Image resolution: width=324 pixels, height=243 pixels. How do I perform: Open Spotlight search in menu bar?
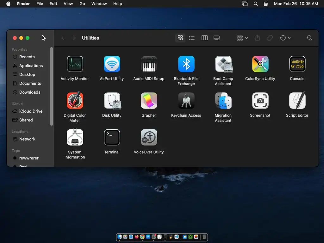click(256, 4)
